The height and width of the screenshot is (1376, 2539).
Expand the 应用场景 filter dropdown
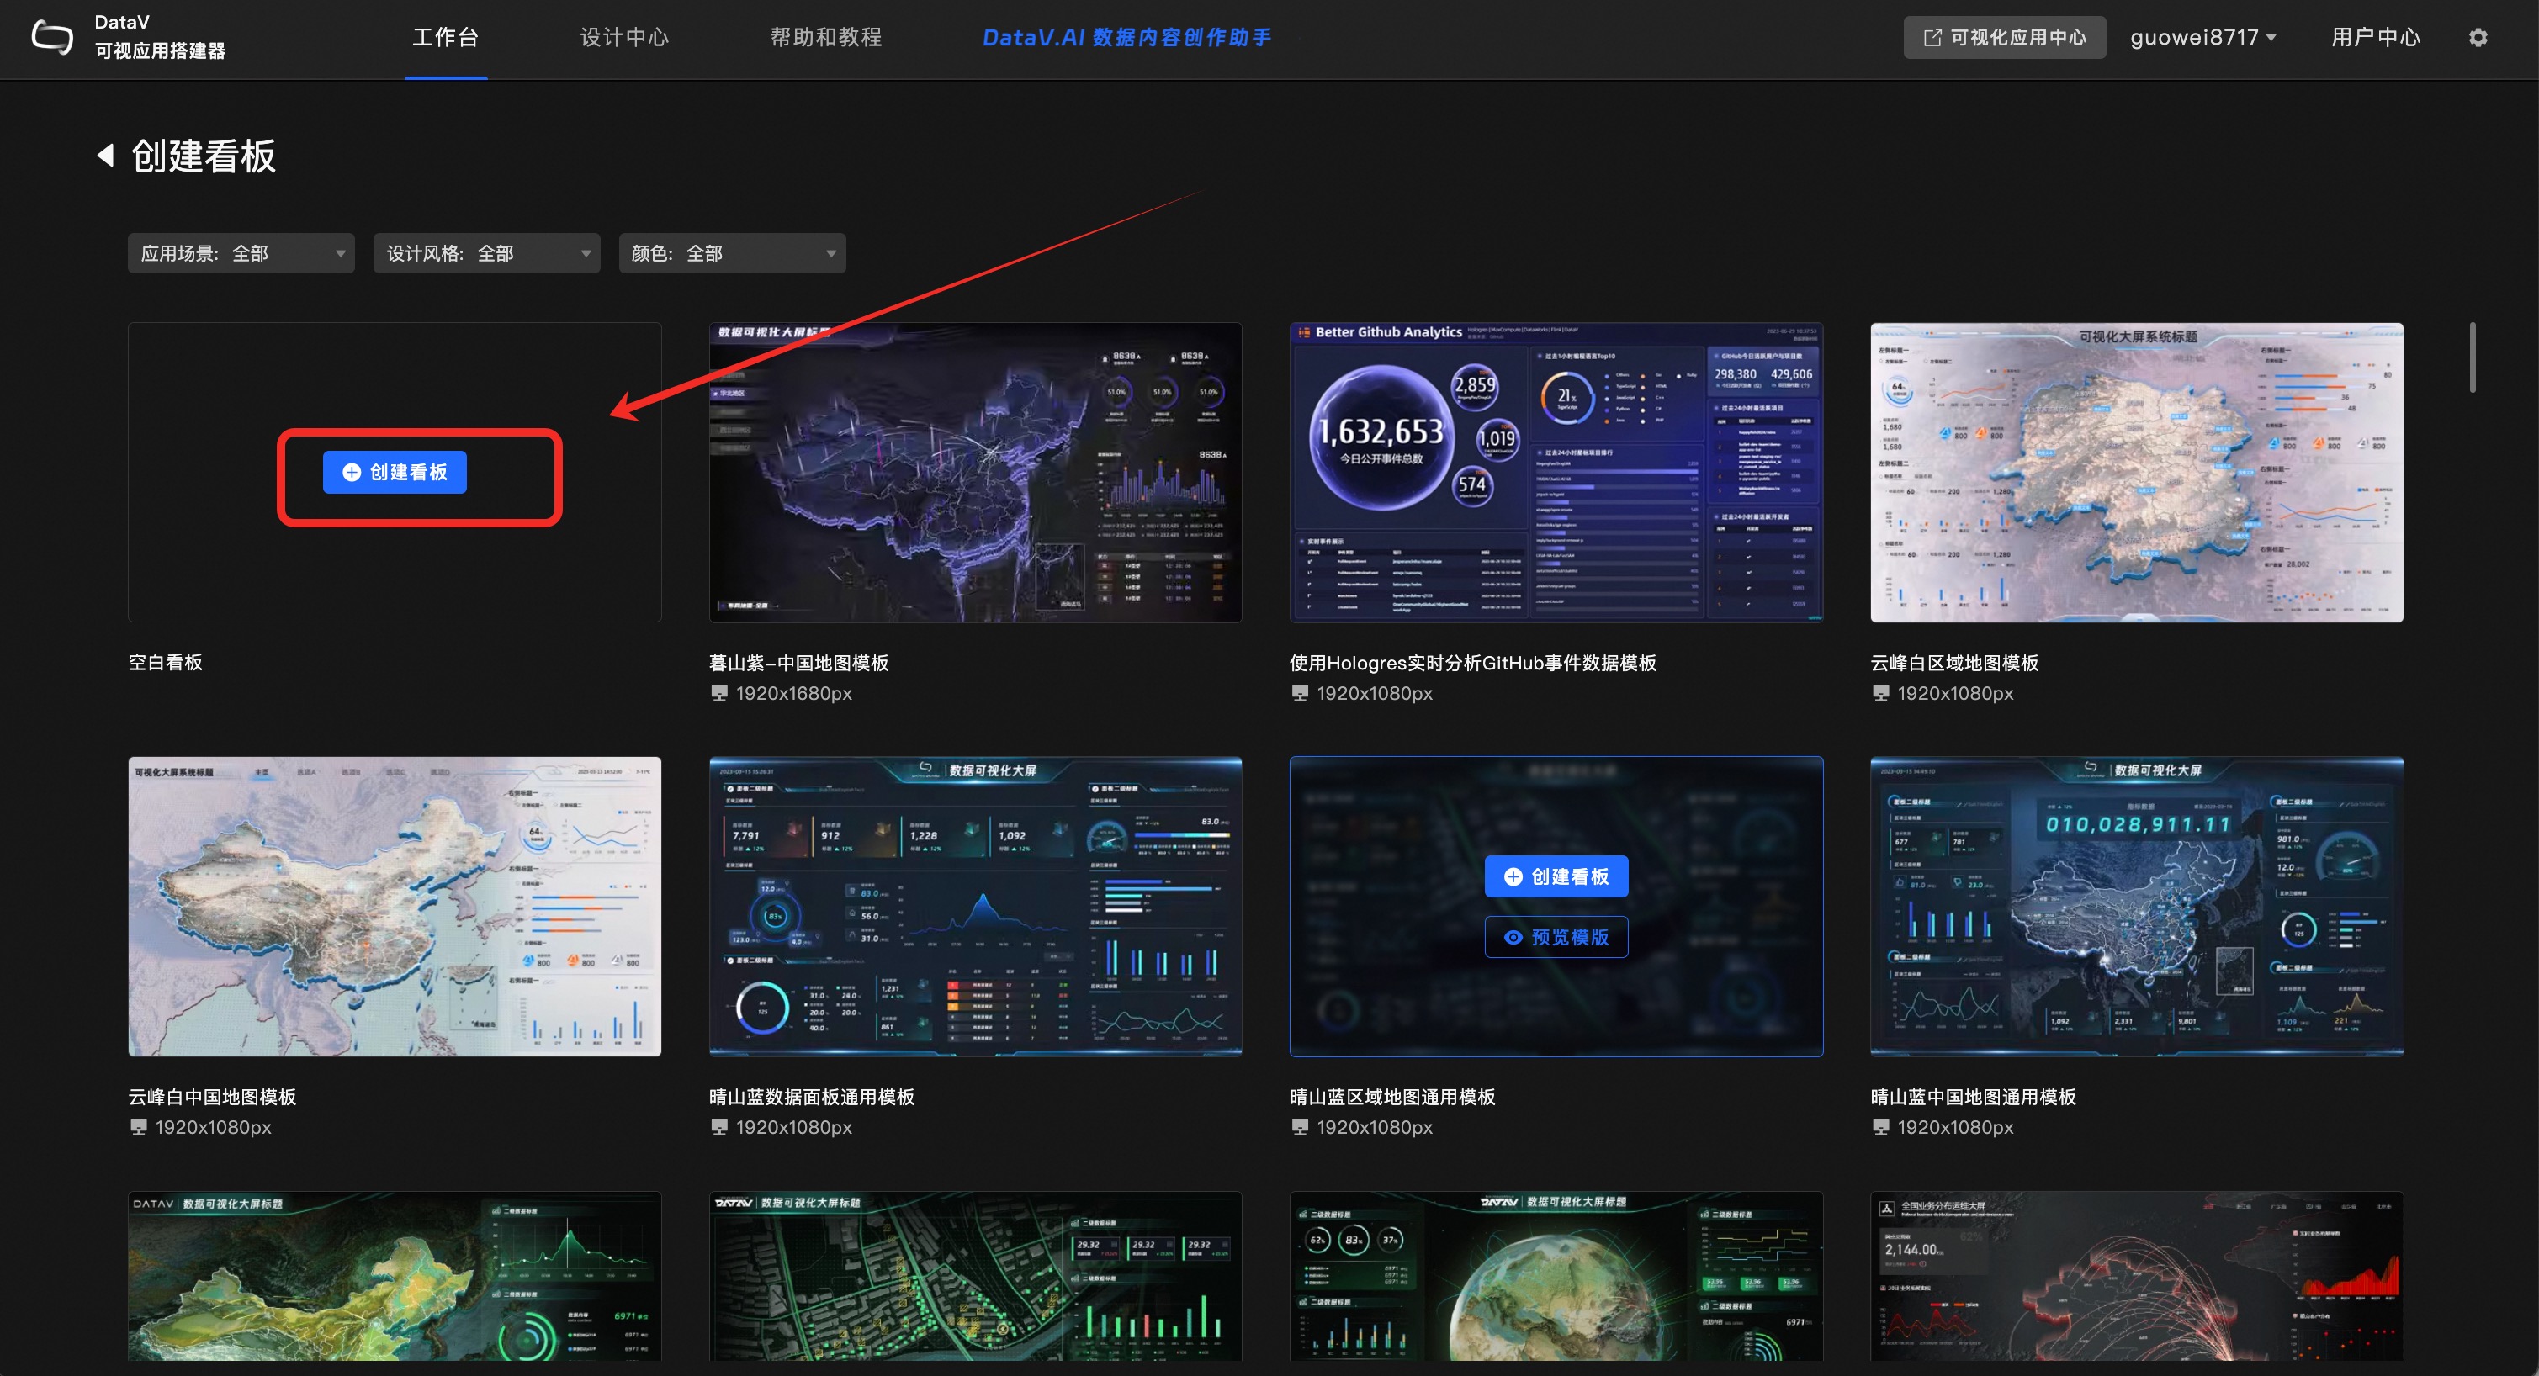point(241,254)
